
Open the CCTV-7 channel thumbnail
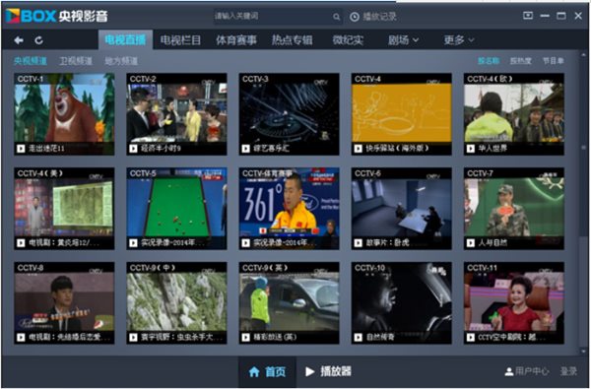(x=514, y=209)
